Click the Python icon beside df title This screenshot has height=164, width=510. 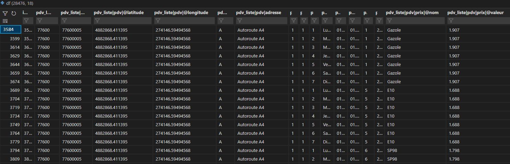coord(2,3)
